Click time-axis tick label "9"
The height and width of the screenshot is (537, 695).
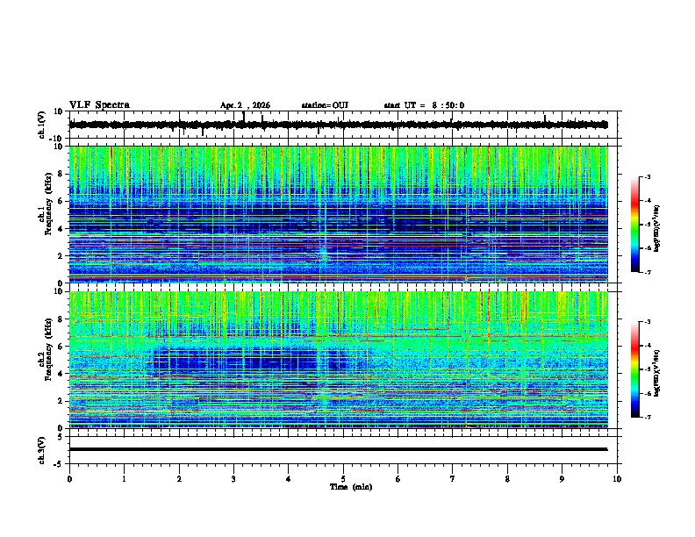pyautogui.click(x=562, y=479)
